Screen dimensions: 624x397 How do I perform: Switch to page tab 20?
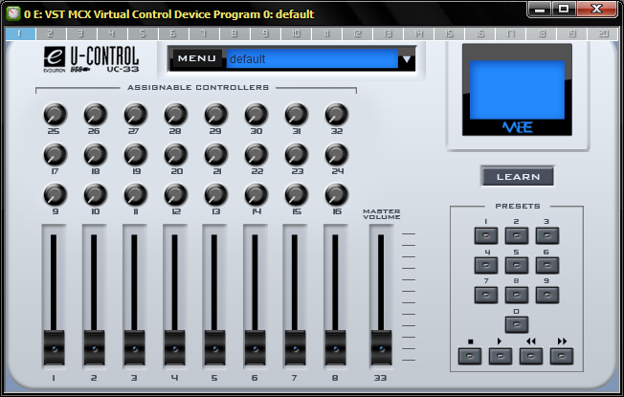click(x=603, y=33)
